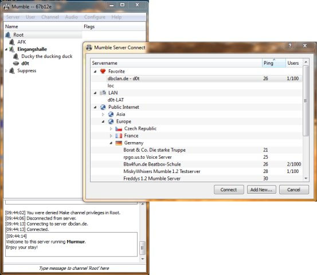Click the Flags column header in main window
The width and height of the screenshot is (317, 275).
click(114, 26)
